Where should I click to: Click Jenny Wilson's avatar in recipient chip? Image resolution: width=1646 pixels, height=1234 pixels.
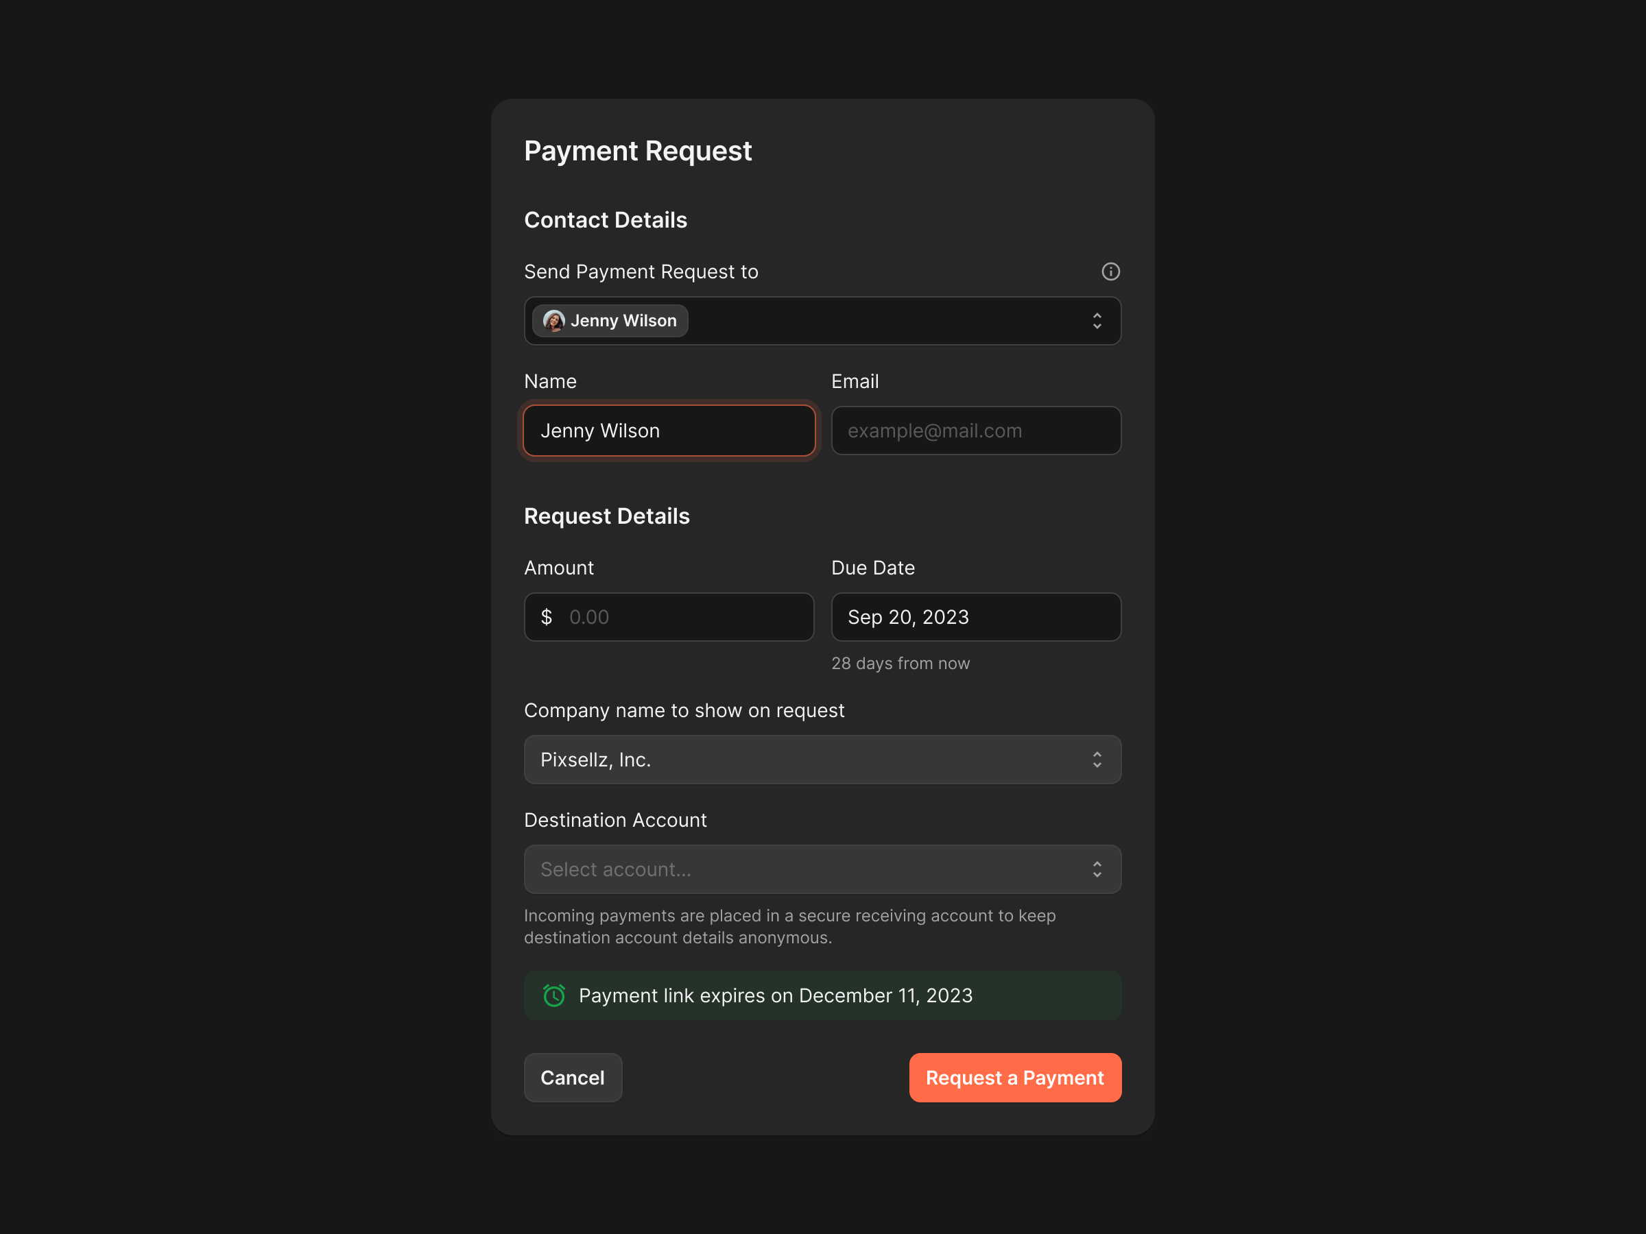(553, 321)
